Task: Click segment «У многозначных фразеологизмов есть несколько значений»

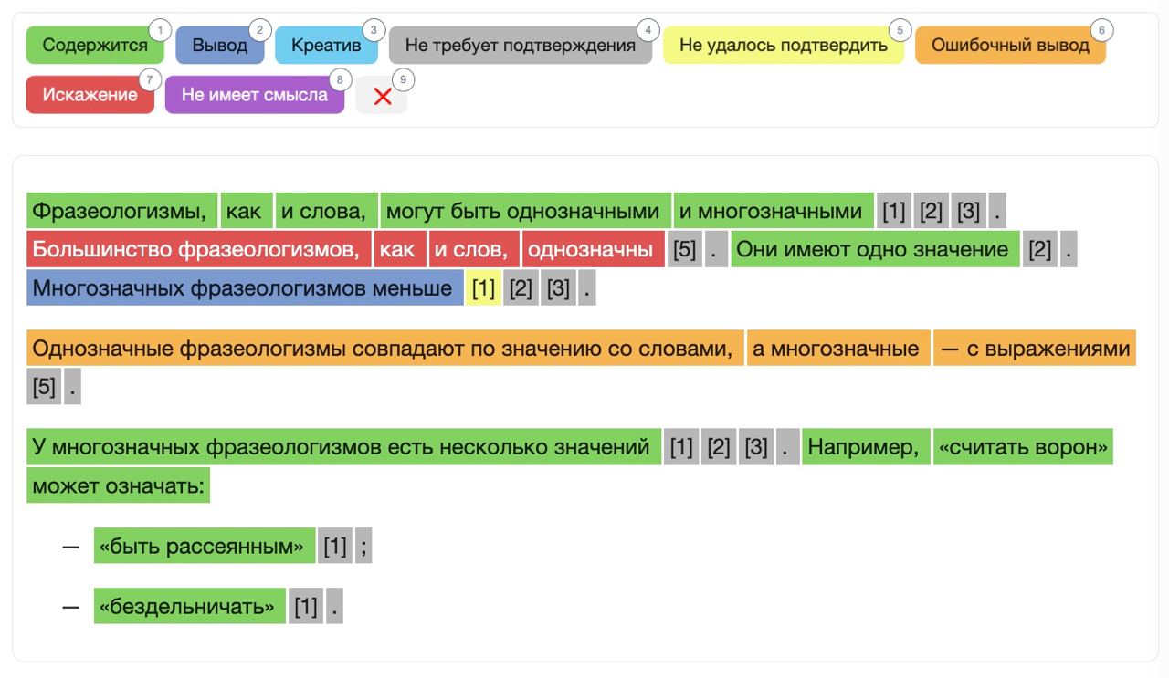Action: (343, 446)
